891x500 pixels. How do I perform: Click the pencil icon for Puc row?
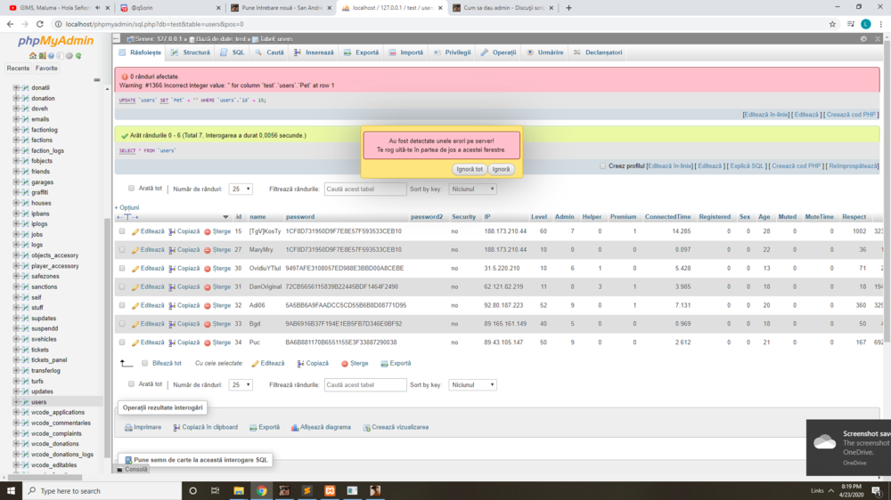click(135, 343)
